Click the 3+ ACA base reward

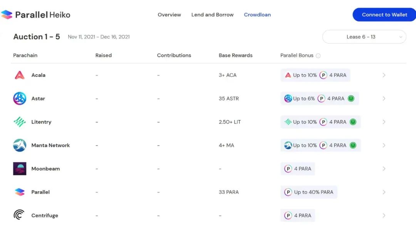coord(228,75)
